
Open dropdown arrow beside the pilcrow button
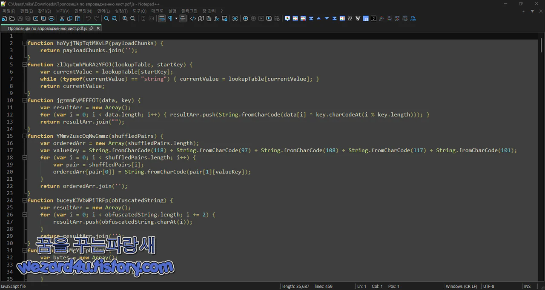(x=176, y=19)
